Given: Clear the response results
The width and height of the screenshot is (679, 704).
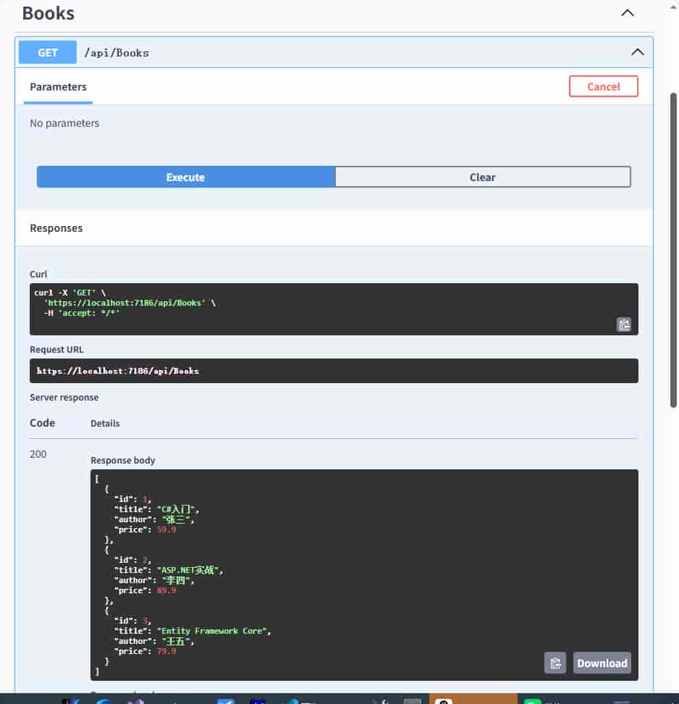Looking at the screenshot, I should coord(482,177).
